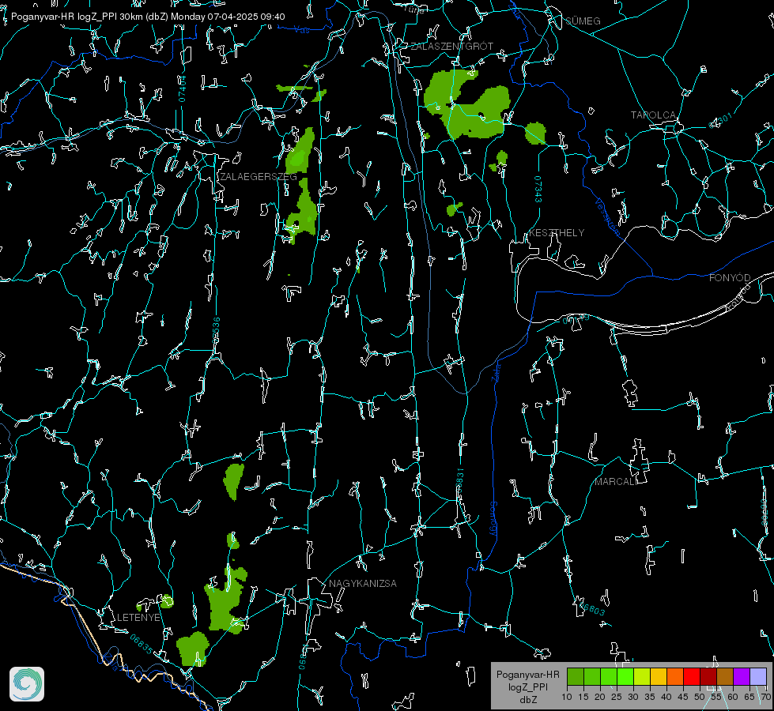Viewport: 774px width, 711px height.
Task: Select the 55–60 dBZ brown legend swatch
Action: (725, 676)
